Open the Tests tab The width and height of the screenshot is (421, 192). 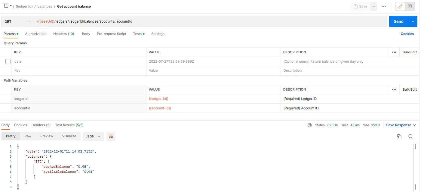pos(139,34)
